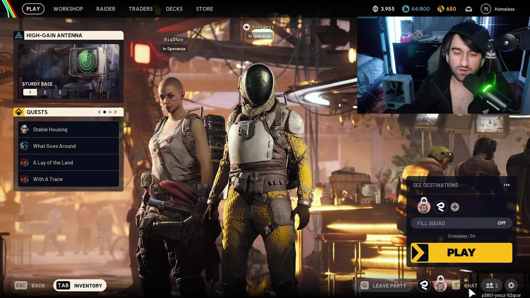Click the Homeless player name tag above character
This screenshot has height=298, width=530.
coord(263,27)
